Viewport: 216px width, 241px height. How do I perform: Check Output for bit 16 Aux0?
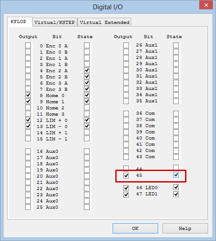point(28,151)
